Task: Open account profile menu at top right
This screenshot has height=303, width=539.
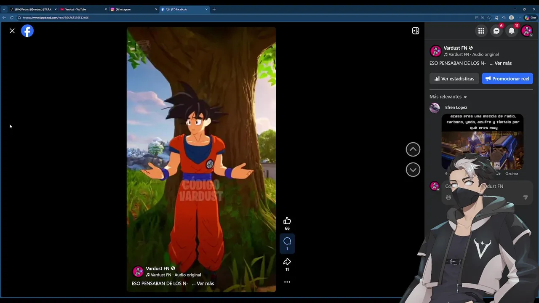Action: tap(527, 31)
